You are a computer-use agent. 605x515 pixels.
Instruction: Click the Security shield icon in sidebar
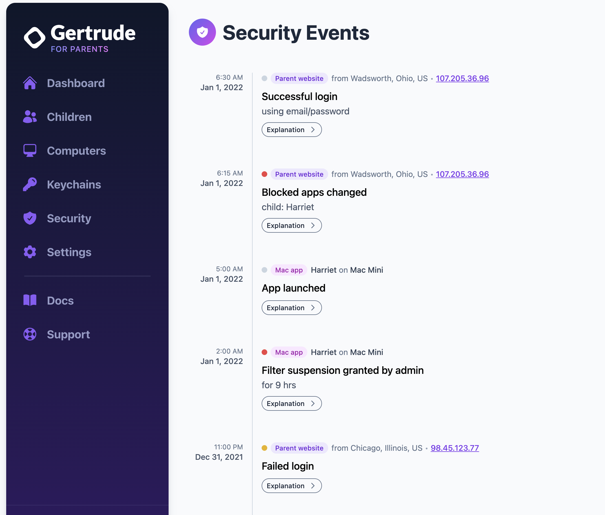click(30, 218)
